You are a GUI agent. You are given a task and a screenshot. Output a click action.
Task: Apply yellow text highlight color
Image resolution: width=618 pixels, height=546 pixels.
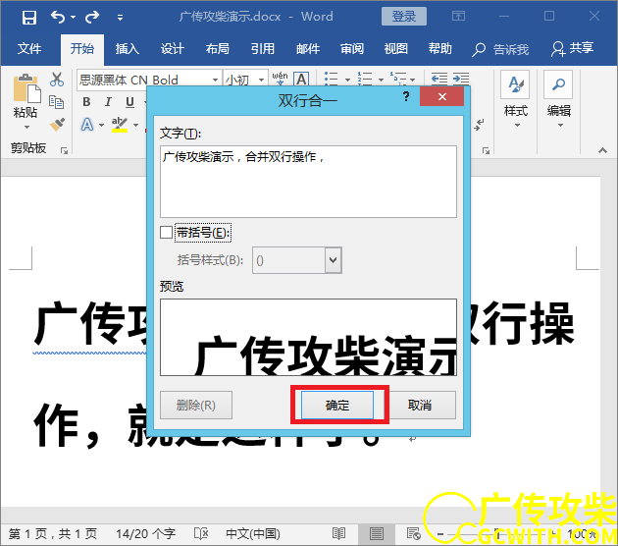pyautogui.click(x=120, y=125)
